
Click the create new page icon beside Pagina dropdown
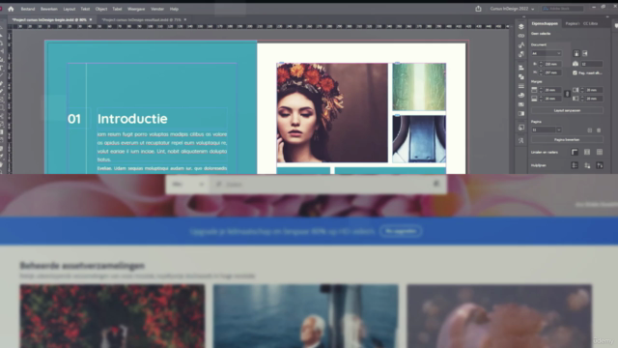tap(590, 130)
